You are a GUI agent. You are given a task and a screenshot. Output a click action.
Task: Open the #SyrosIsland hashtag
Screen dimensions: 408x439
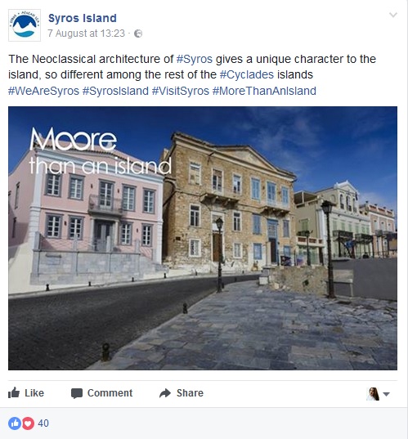click(115, 91)
